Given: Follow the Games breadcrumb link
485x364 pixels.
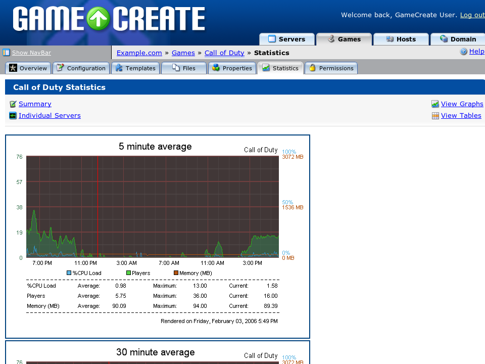Looking at the screenshot, I should pyautogui.click(x=183, y=53).
